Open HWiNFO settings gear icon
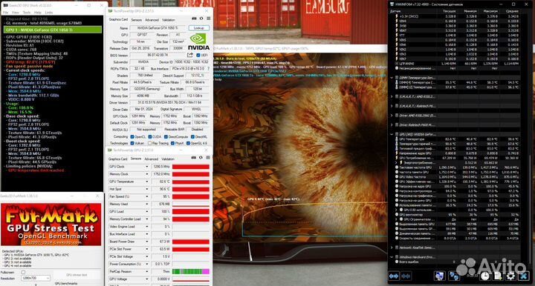The width and height of the screenshot is (535, 286). 510,276
